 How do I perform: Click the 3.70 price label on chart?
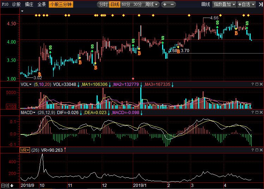point(185,51)
